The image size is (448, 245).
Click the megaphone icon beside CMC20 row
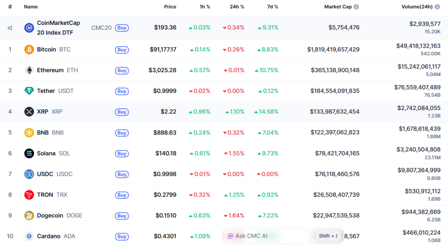[10, 28]
